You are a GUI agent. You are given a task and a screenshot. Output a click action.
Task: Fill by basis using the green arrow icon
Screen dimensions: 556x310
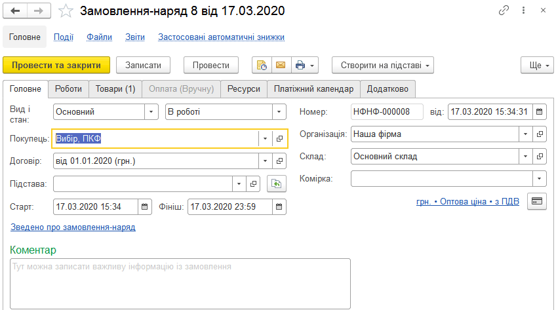(x=276, y=184)
